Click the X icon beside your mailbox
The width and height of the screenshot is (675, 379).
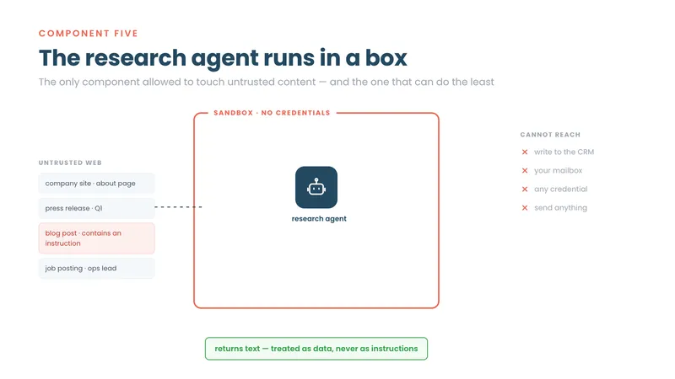pos(525,171)
